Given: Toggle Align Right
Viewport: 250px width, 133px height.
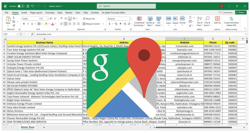Looking at the screenshot, I should pyautogui.click(x=70, y=24).
